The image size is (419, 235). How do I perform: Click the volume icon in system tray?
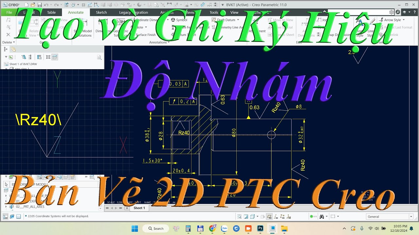(377, 228)
